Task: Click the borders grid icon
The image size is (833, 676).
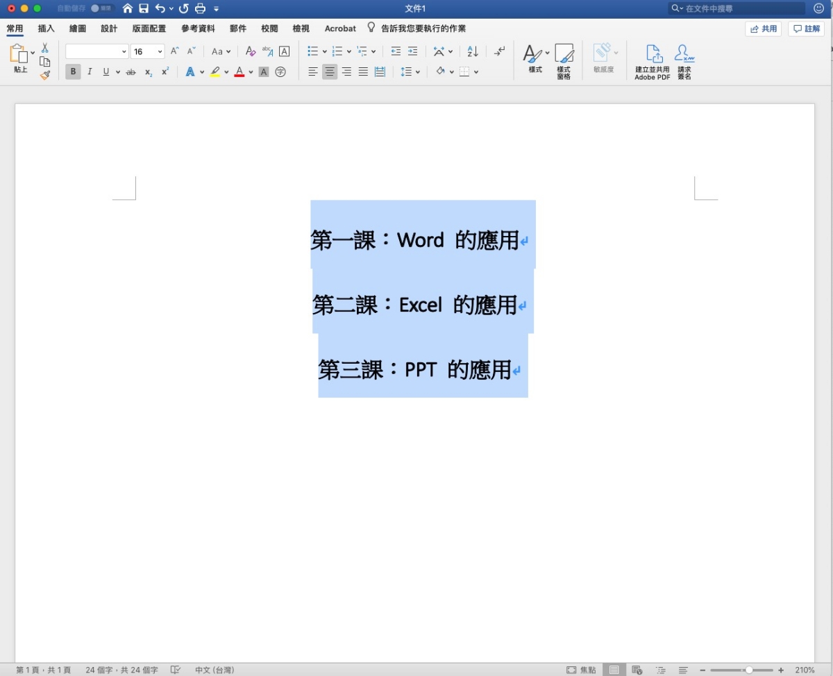Action: (x=464, y=71)
